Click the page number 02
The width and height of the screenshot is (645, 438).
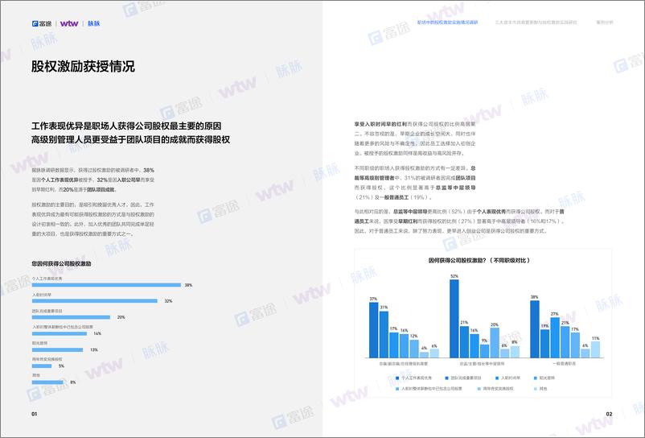pyautogui.click(x=610, y=414)
